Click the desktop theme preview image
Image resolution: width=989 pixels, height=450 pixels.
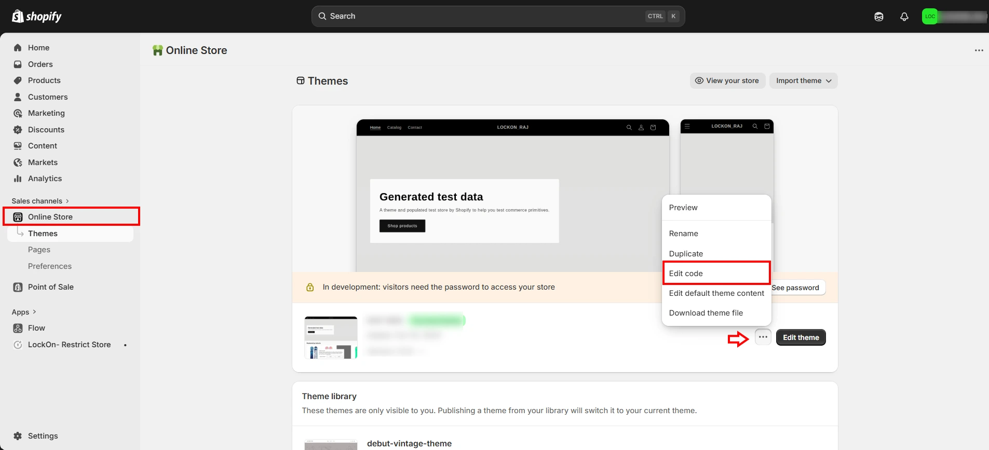pos(512,196)
